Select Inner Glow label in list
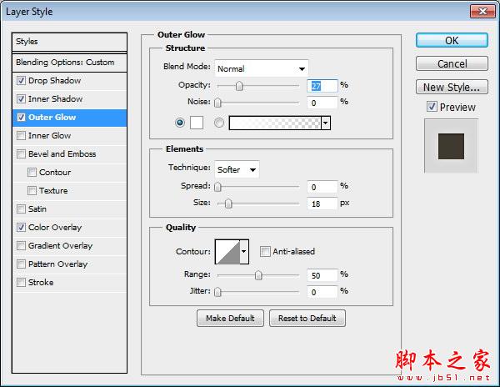This screenshot has height=387, width=500. 49,136
